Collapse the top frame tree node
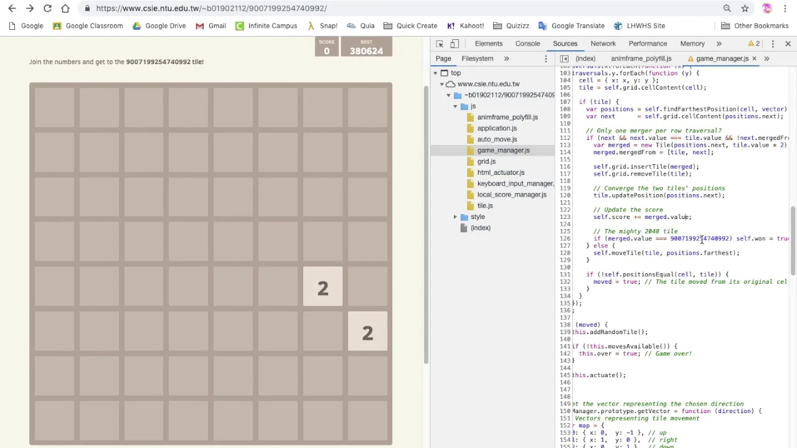797x448 pixels. tap(435, 73)
